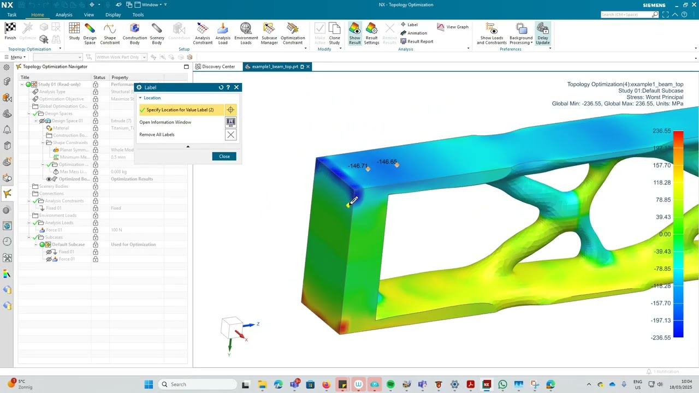The height and width of the screenshot is (393, 699).
Task: Open the Subcase Manager
Action: 269,33
